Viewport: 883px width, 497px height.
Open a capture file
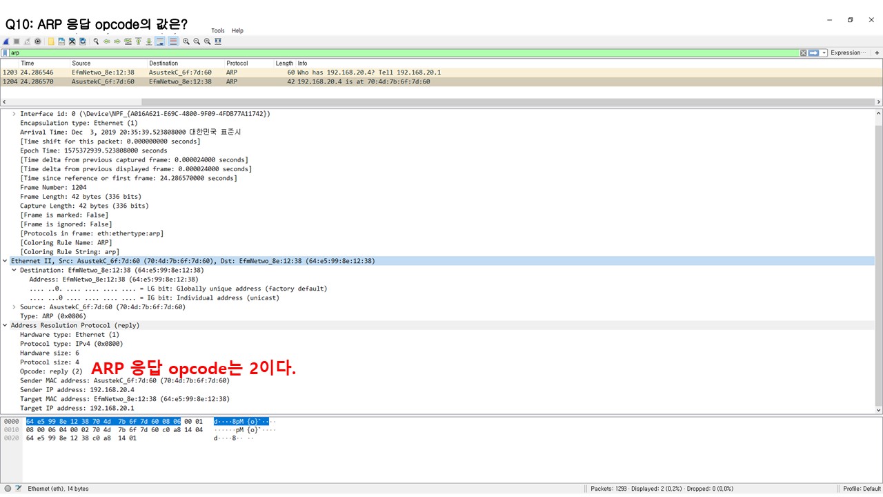click(x=51, y=41)
